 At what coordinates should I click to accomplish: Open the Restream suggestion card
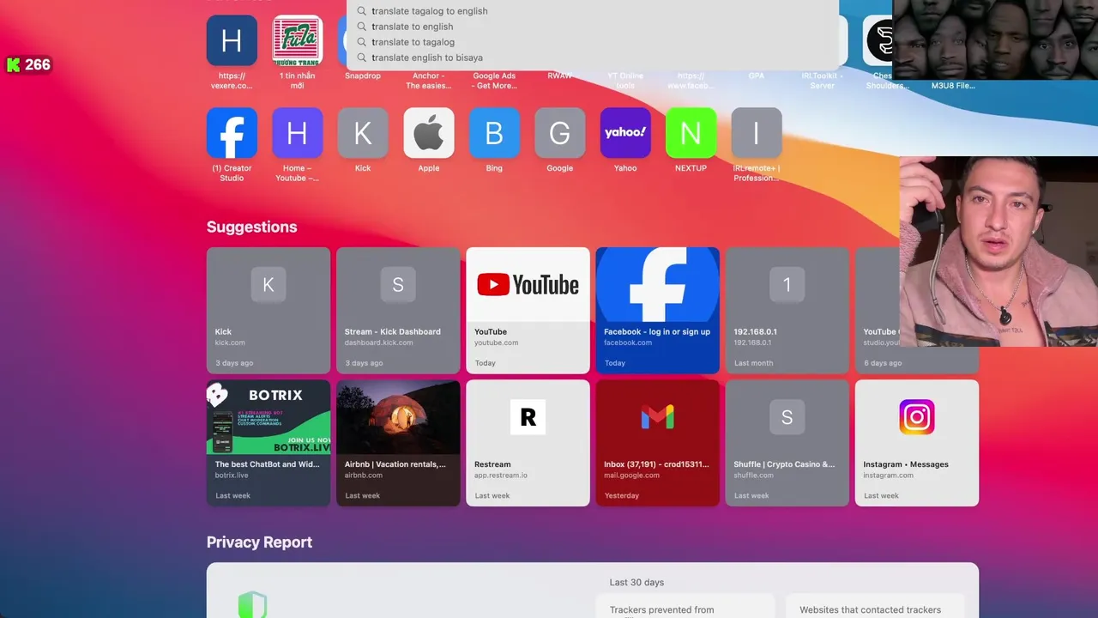tap(528, 443)
